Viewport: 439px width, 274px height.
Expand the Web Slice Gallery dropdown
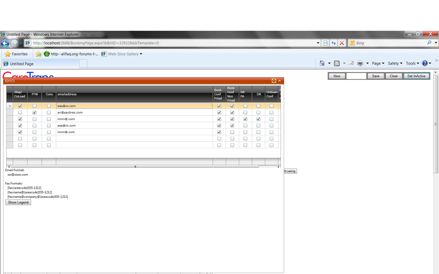(x=141, y=54)
